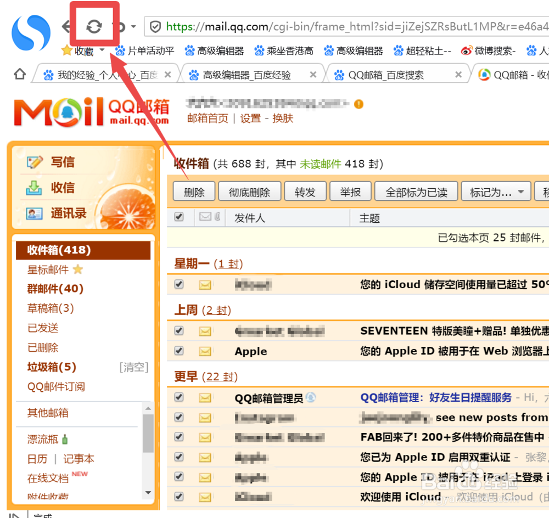Click the 举报 button

pos(350,192)
